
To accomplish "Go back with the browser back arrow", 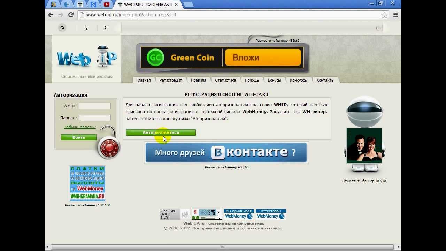I will [x=51, y=15].
